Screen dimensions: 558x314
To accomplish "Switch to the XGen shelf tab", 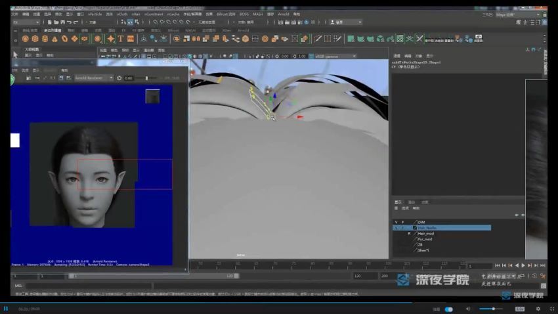I will click(226, 31).
